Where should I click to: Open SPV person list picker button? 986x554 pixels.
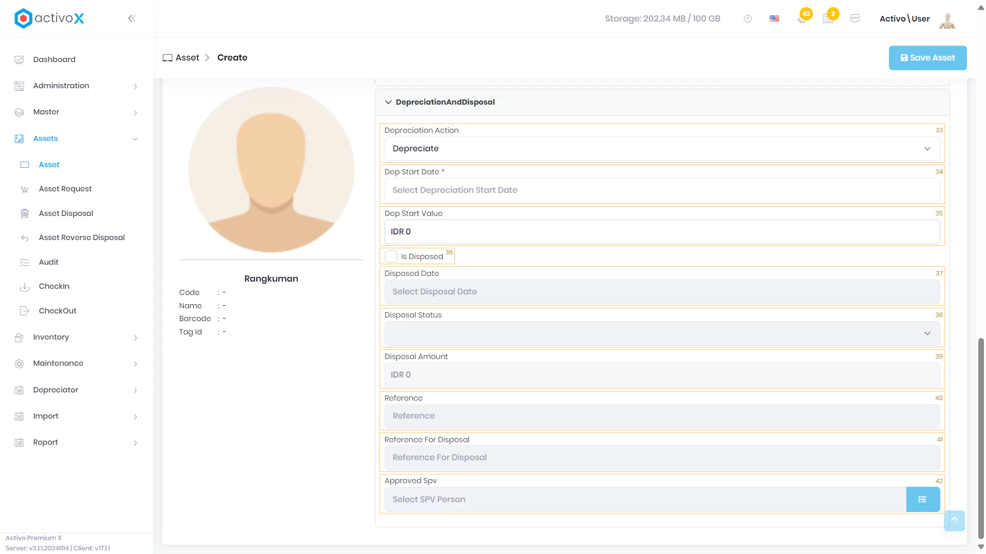(923, 499)
